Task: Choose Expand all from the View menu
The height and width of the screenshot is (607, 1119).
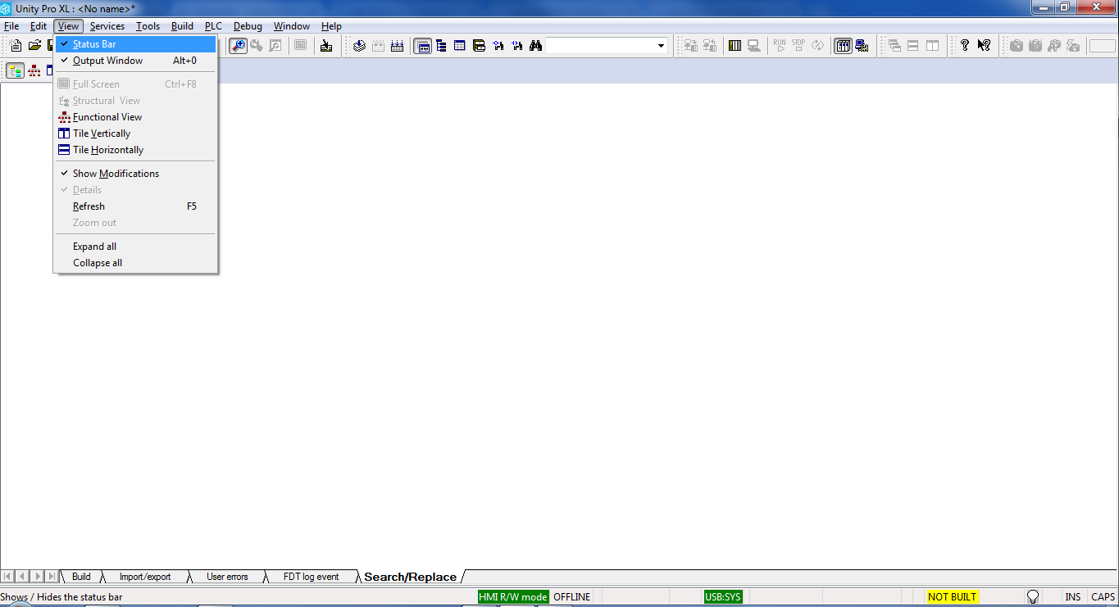Action: coord(94,247)
